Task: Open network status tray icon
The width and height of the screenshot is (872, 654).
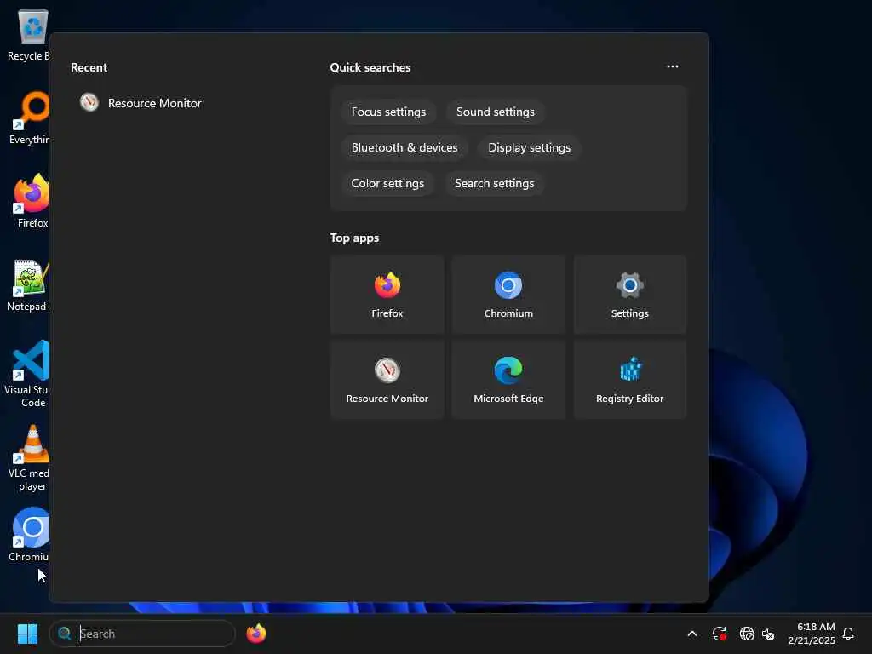Action: click(x=746, y=634)
